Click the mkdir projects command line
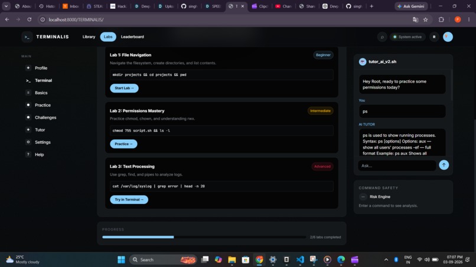The image size is (476, 267). click(x=221, y=75)
